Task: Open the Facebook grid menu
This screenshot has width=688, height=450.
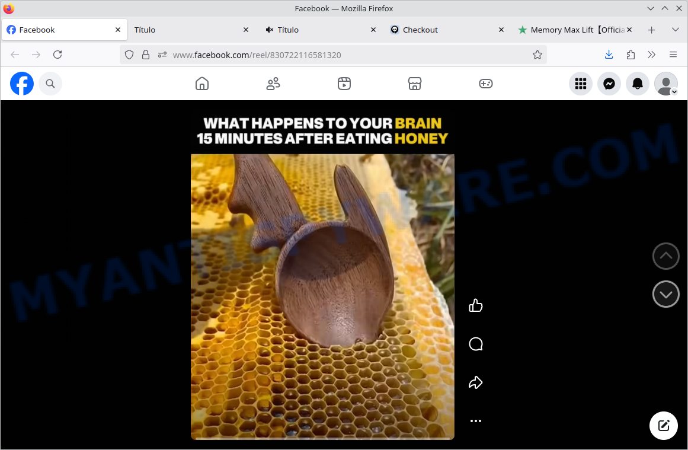Action: 581,84
